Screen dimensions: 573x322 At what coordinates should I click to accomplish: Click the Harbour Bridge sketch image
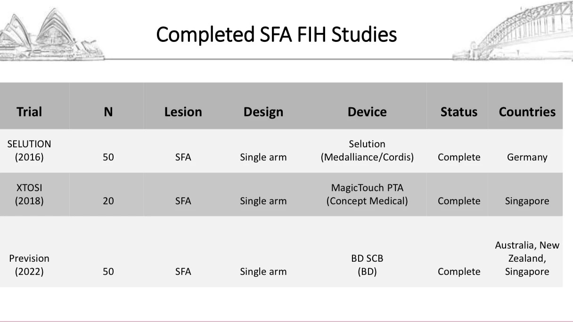[x=514, y=32]
